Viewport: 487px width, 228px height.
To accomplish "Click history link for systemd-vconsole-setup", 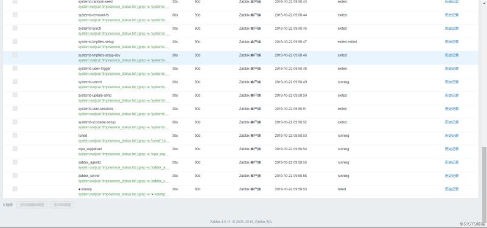I will pos(452,122).
